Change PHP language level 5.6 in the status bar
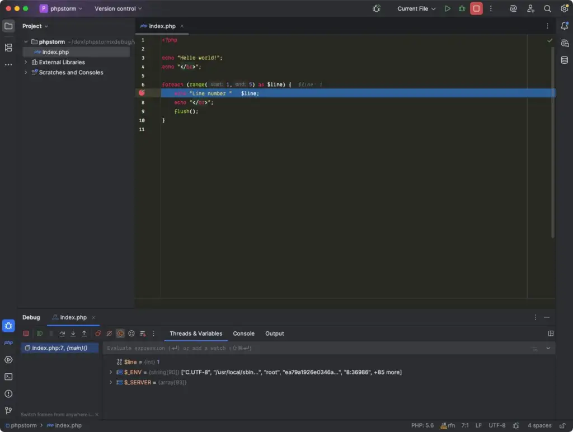Image resolution: width=573 pixels, height=432 pixels. coord(422,425)
